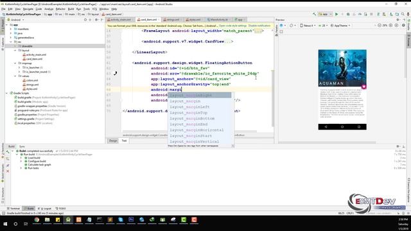
Task: Open the Windows Start menu
Action: click(x=5, y=224)
